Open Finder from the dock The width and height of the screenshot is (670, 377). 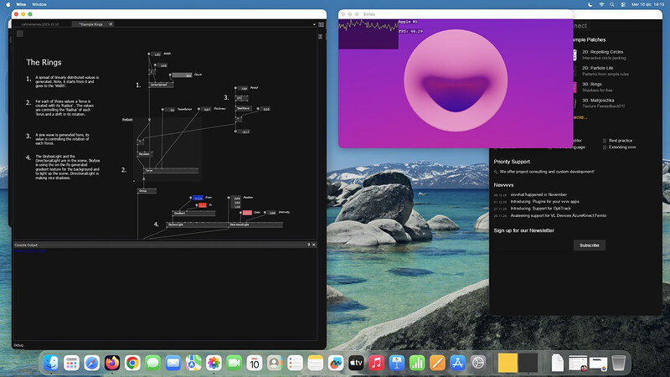coord(52,362)
